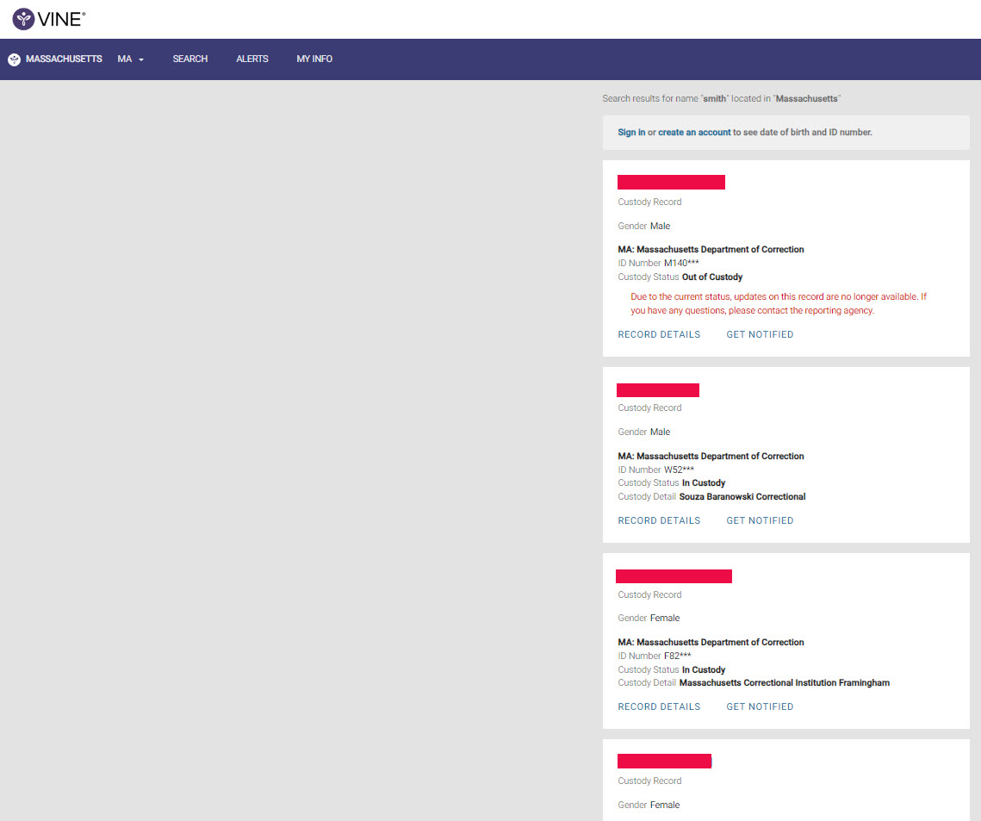Image resolution: width=981 pixels, height=821 pixels.
Task: Open Record Details for ID F82***
Action: [659, 706]
